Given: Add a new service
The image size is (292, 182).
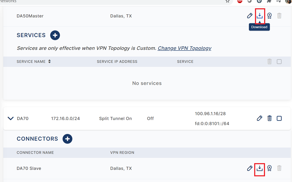Looking at the screenshot, I should tap(55, 35).
